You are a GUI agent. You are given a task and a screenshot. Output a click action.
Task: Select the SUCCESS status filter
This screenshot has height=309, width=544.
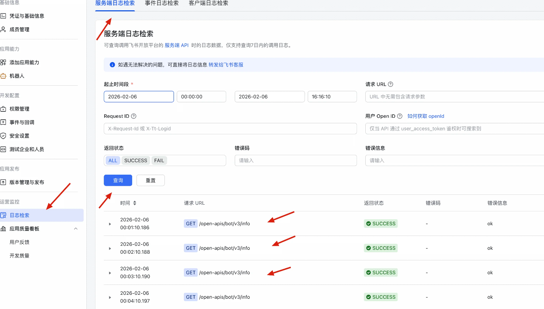point(136,160)
